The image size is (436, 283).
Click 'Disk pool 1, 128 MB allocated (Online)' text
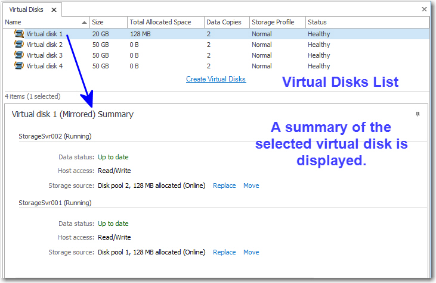coord(151,252)
